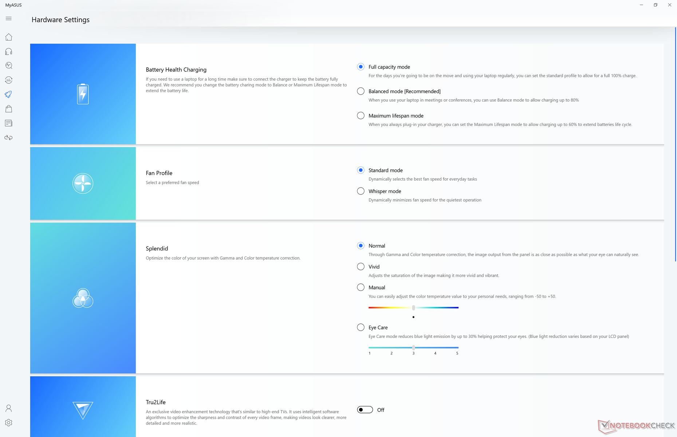This screenshot has height=437, width=677.
Task: Open the user account profile icon
Action: coord(9,408)
